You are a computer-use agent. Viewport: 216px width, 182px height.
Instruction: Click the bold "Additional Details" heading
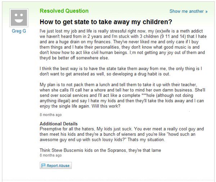click(x=58, y=124)
